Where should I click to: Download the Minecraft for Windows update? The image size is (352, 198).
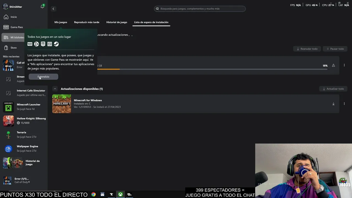333,104
